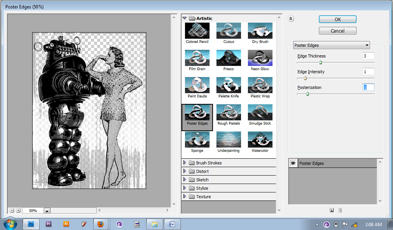Delete the effect layer with trash icon
The width and height of the screenshot is (393, 230).
coord(340,210)
